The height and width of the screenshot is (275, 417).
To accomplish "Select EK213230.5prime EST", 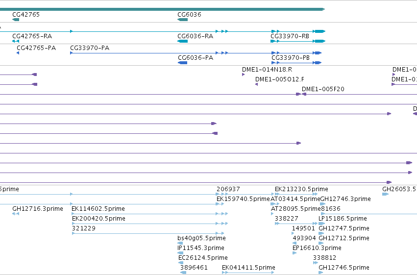I will pos(301,189).
